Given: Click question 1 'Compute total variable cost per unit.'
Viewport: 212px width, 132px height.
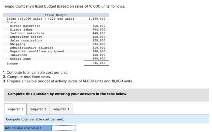Looking at the screenshot, I should [35, 72].
